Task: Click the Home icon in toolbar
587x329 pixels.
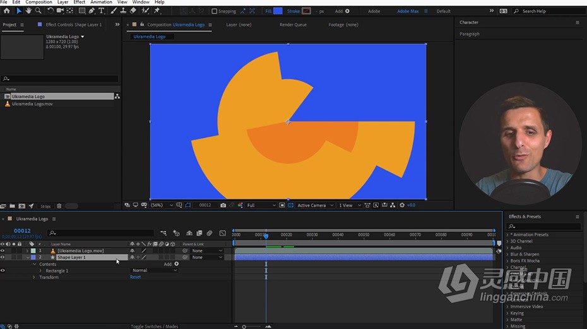Action: point(7,11)
